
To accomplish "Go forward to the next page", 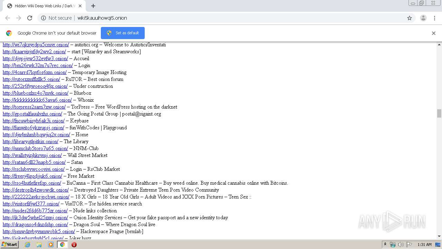I will pos(19,18).
